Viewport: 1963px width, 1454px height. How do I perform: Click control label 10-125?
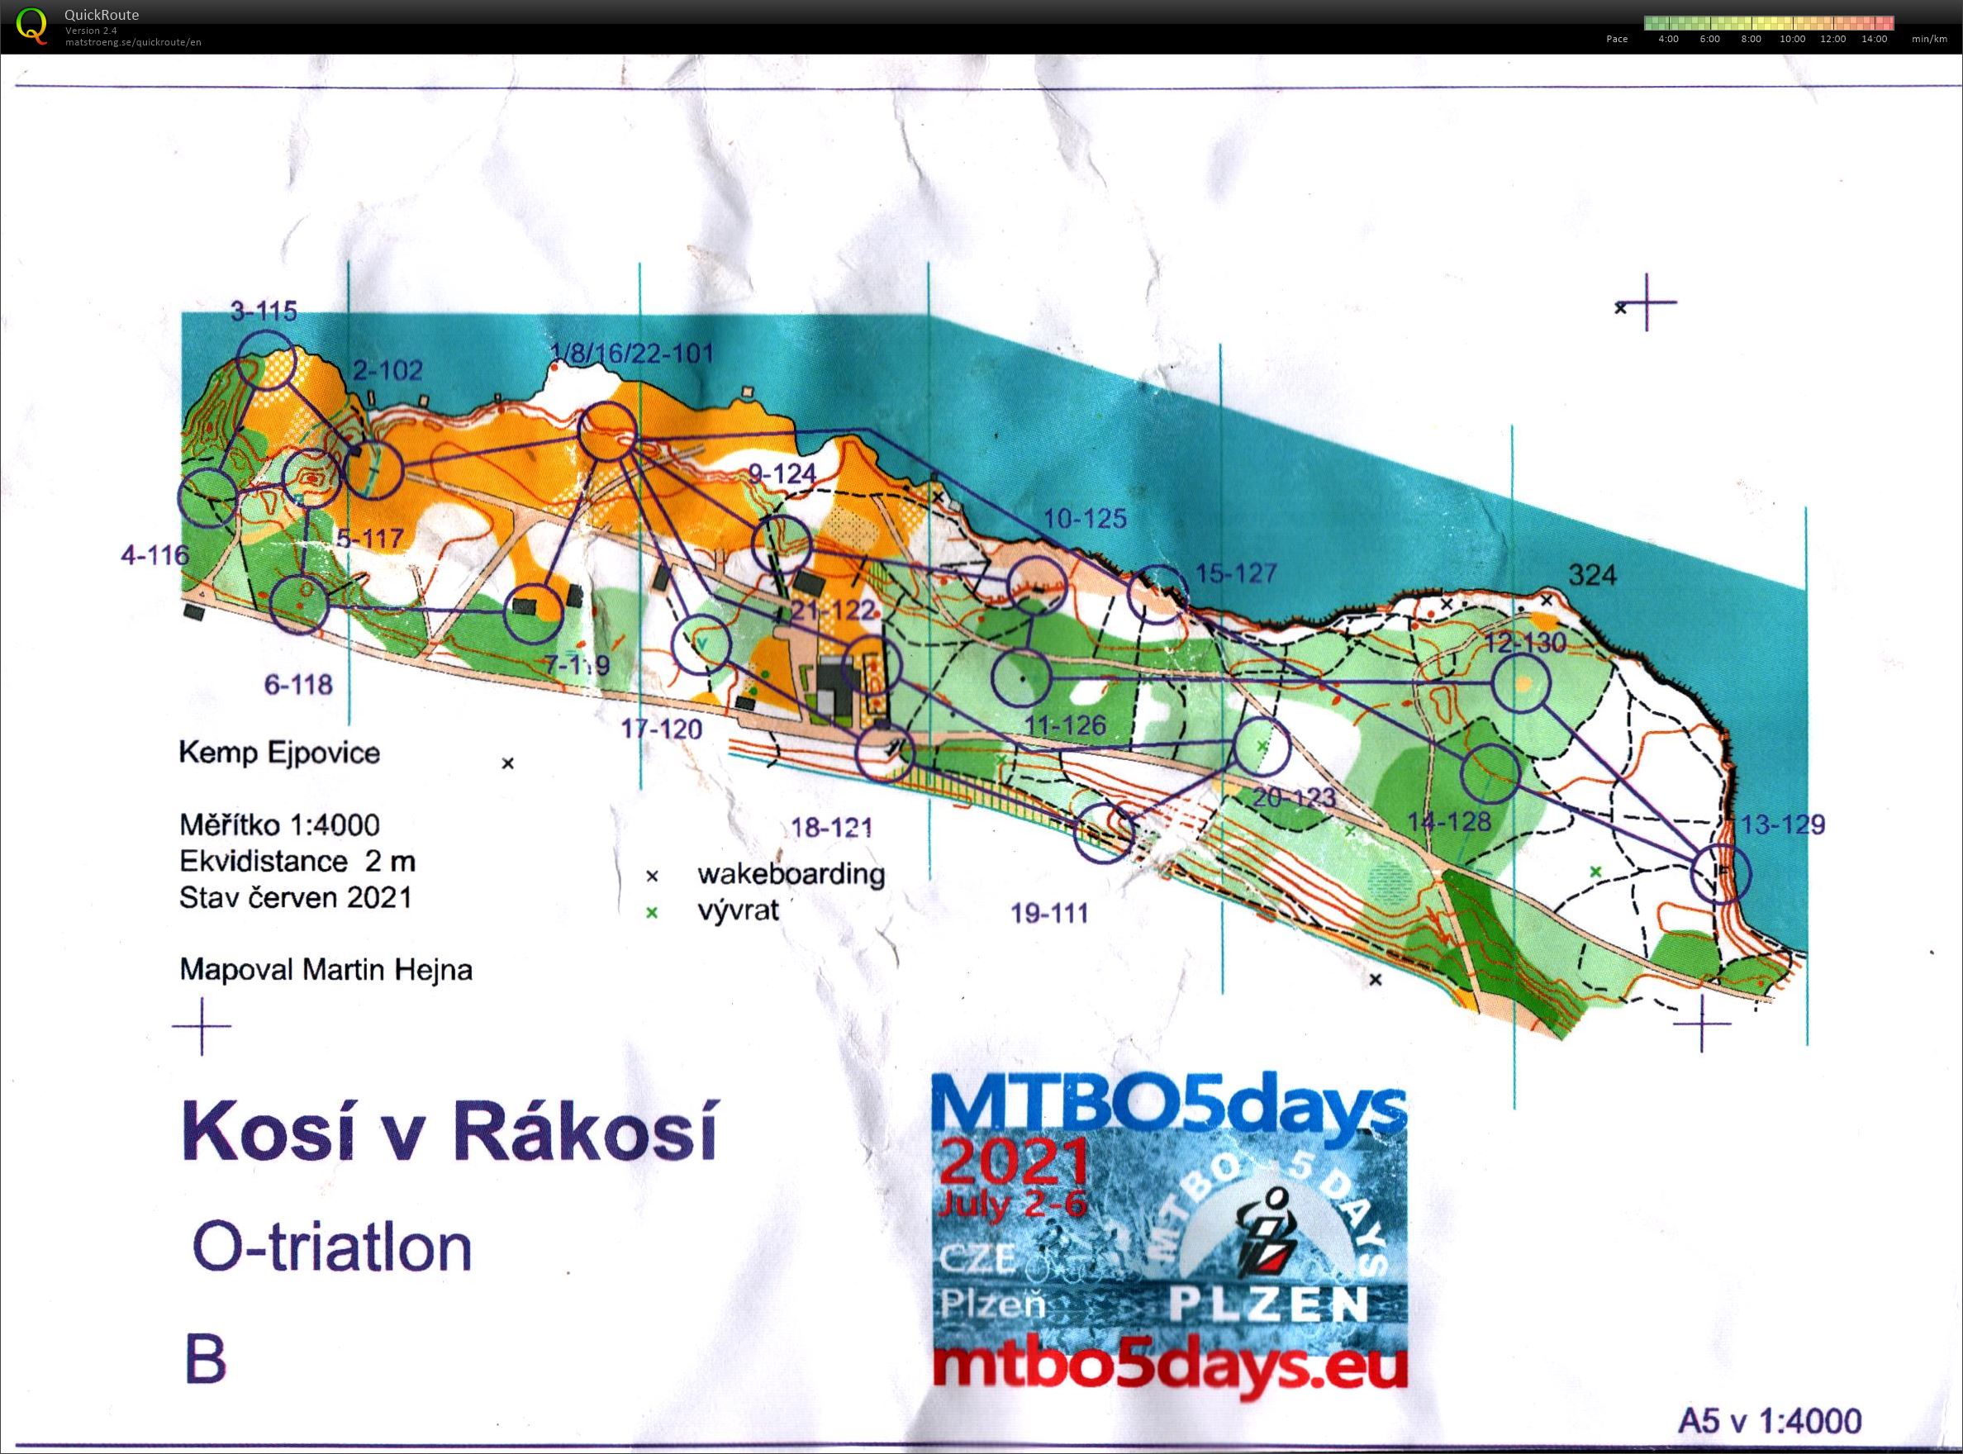(1085, 519)
